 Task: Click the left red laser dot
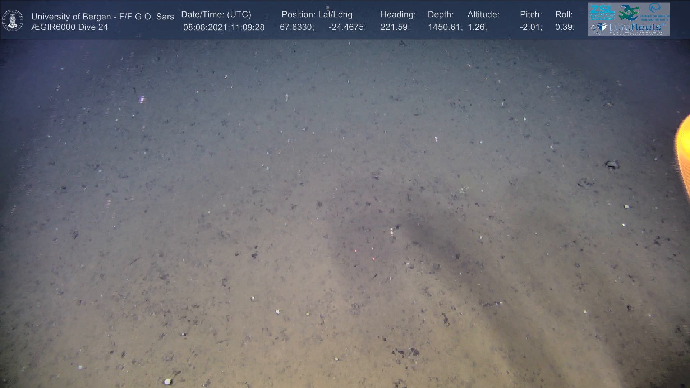(355, 250)
